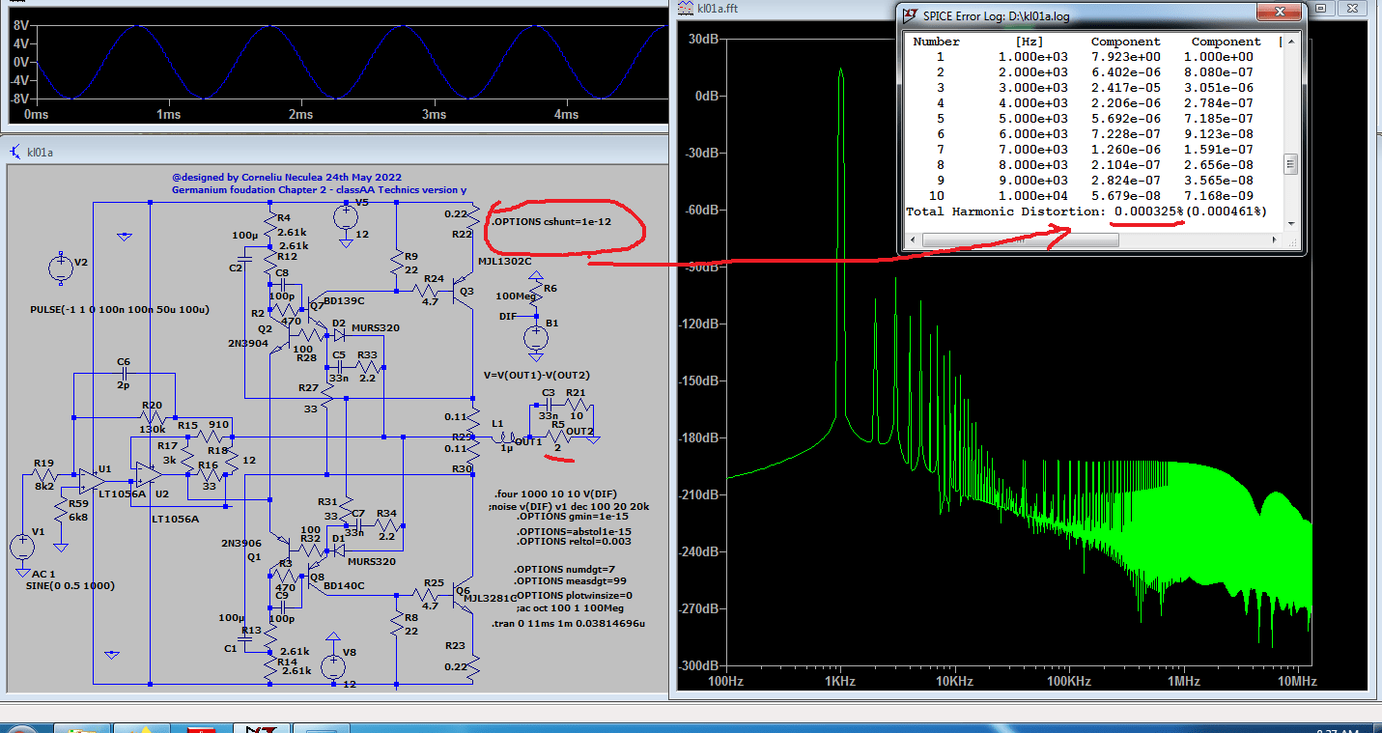Select the U2 op-amp symbol

(x=147, y=473)
